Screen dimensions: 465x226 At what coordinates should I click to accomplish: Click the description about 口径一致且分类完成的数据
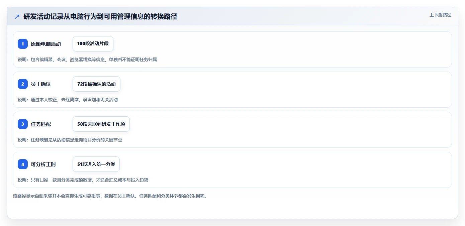(83, 180)
